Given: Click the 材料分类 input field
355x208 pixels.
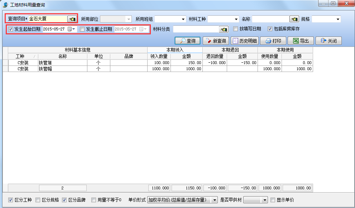Looking at the screenshot, I should click(196, 29).
